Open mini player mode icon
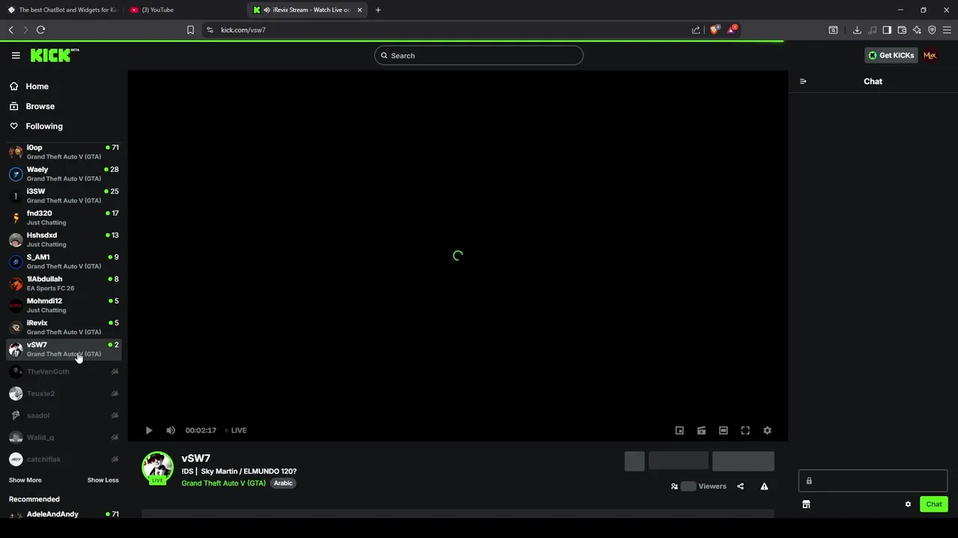 [680, 430]
